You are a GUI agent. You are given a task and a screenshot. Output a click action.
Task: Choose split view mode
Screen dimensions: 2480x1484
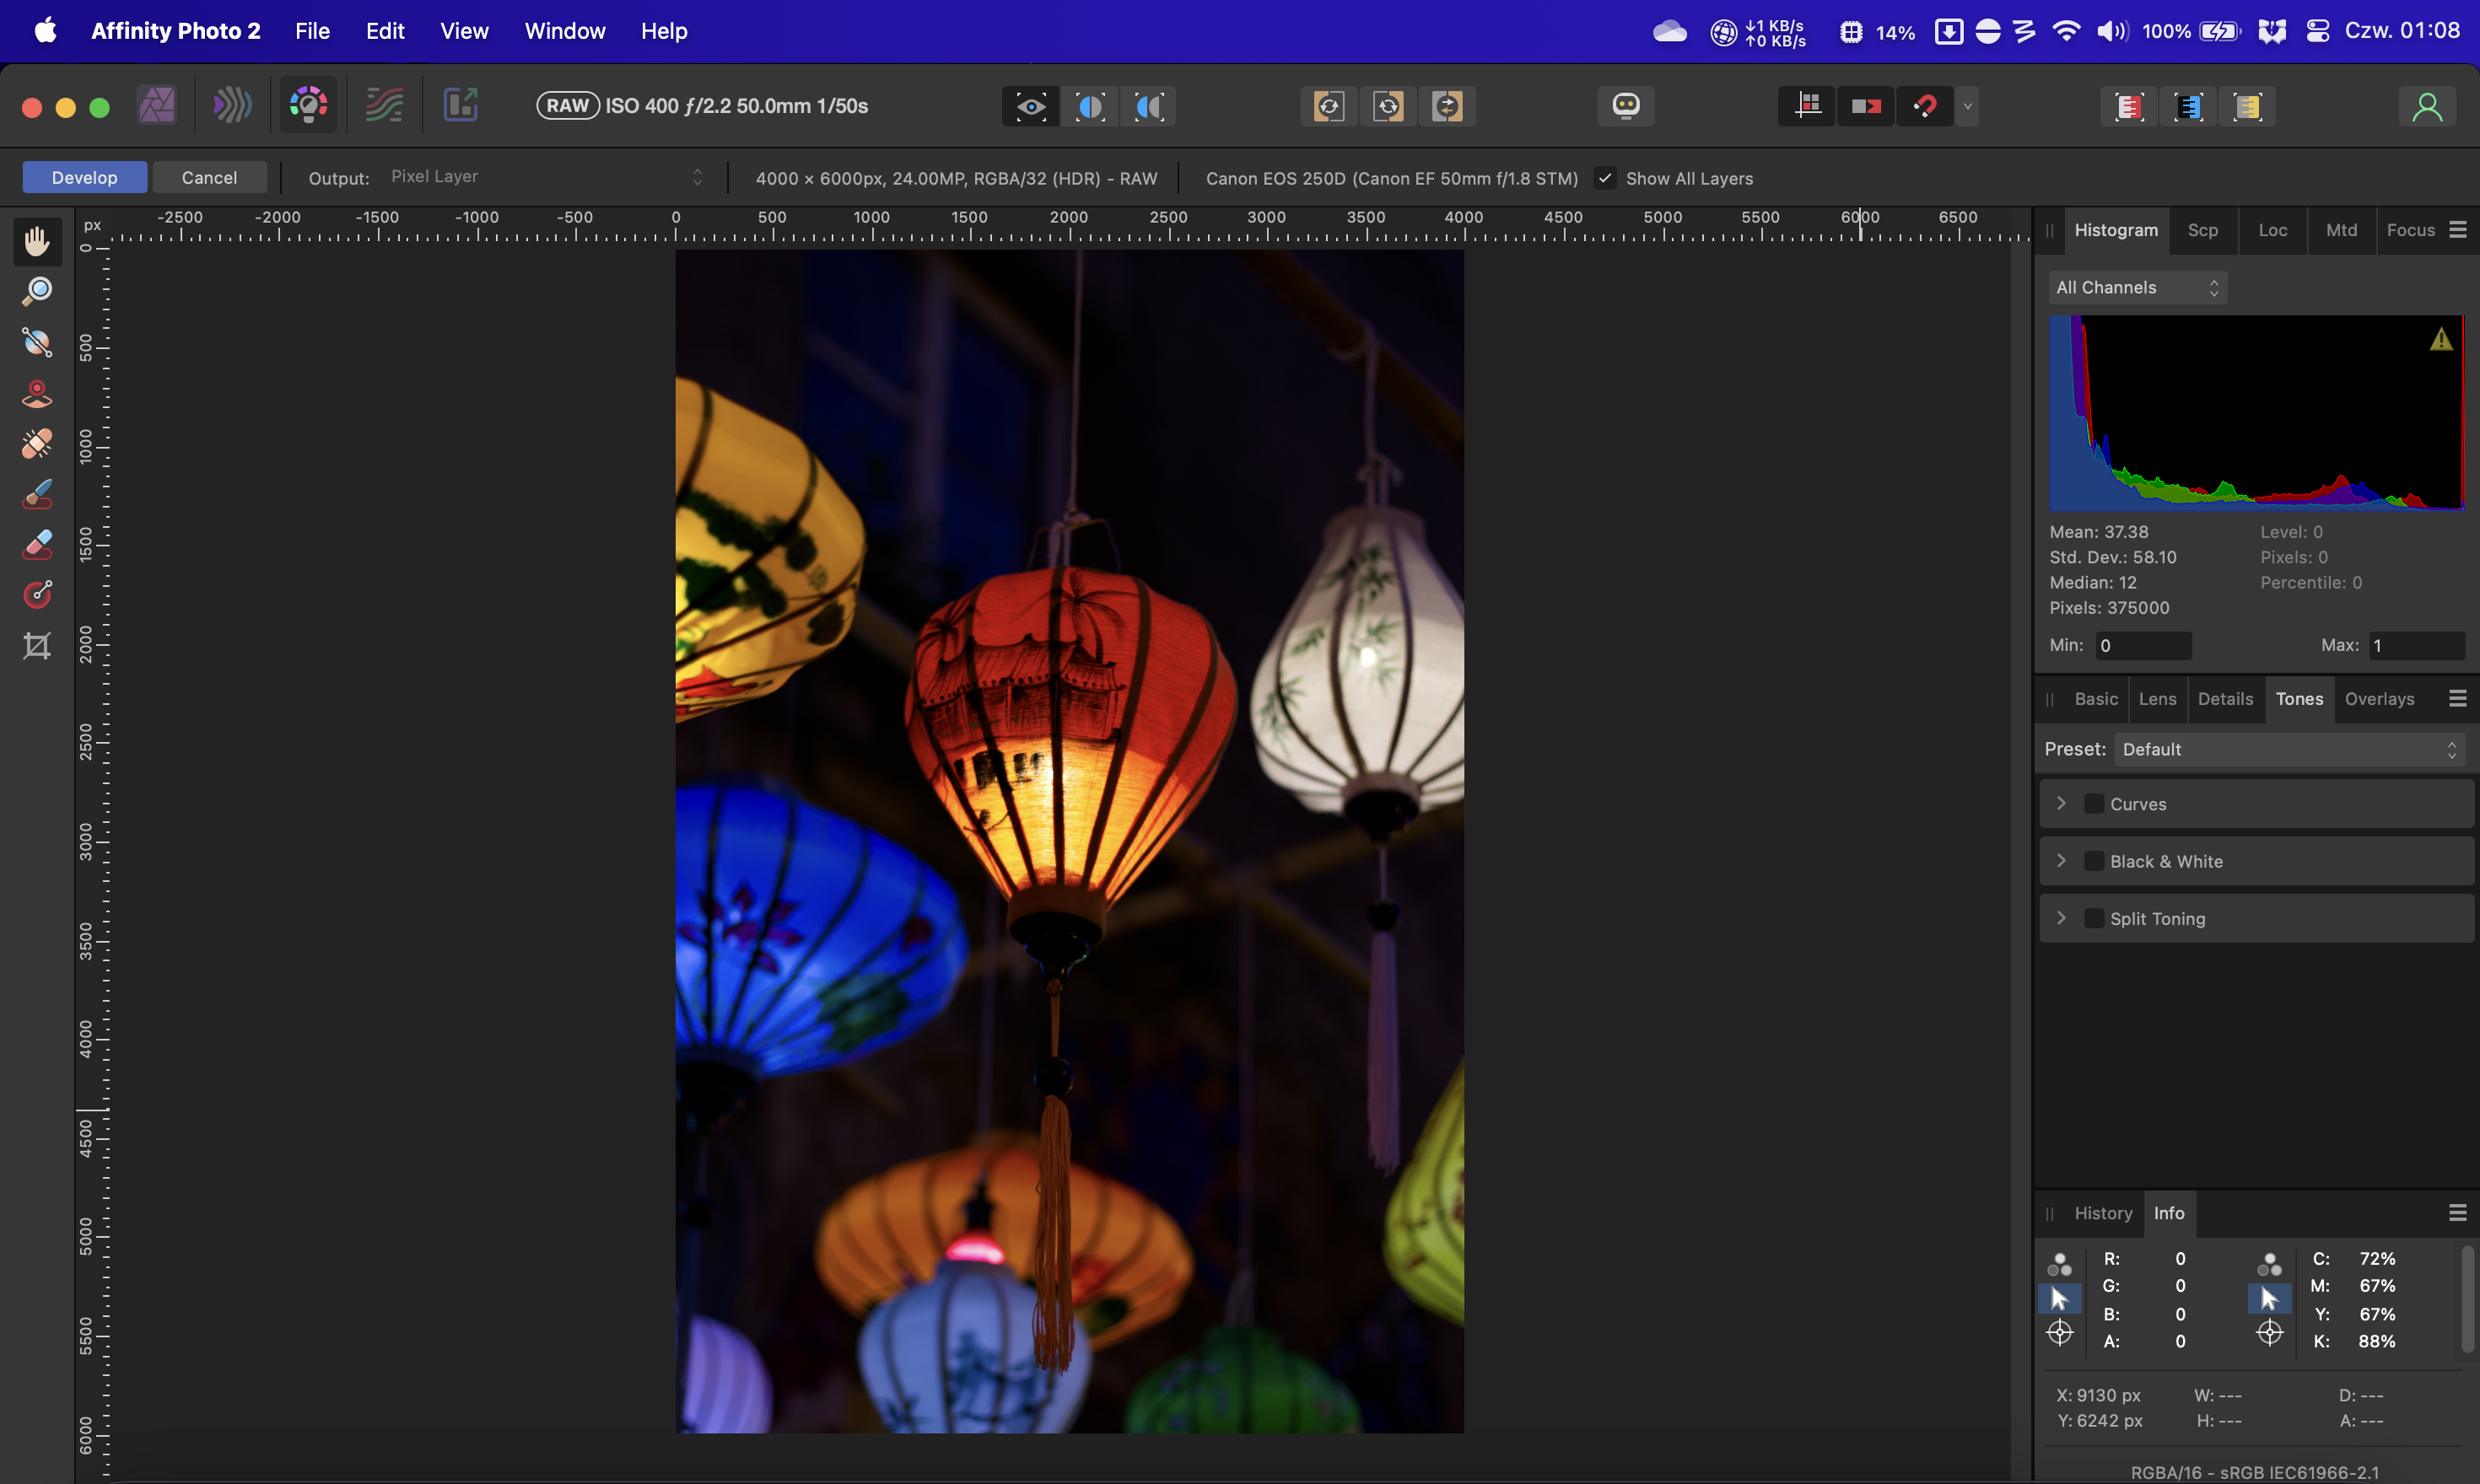point(1091,106)
